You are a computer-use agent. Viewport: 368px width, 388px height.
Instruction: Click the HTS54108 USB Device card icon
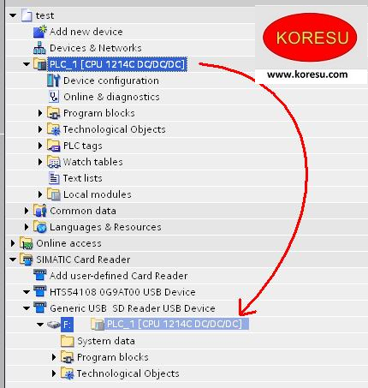pos(39,292)
